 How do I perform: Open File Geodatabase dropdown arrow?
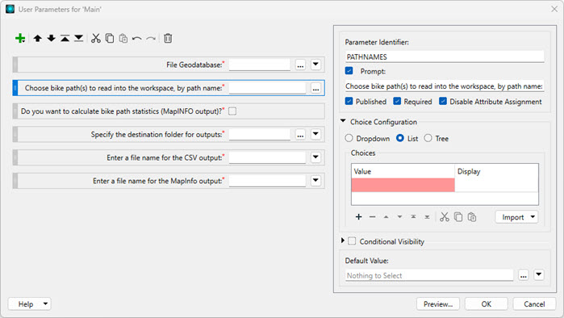315,65
